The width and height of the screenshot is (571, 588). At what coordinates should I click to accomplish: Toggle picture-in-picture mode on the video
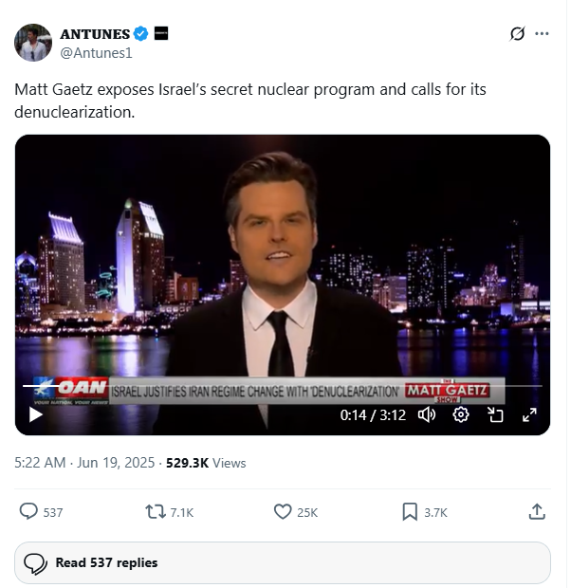[495, 414]
